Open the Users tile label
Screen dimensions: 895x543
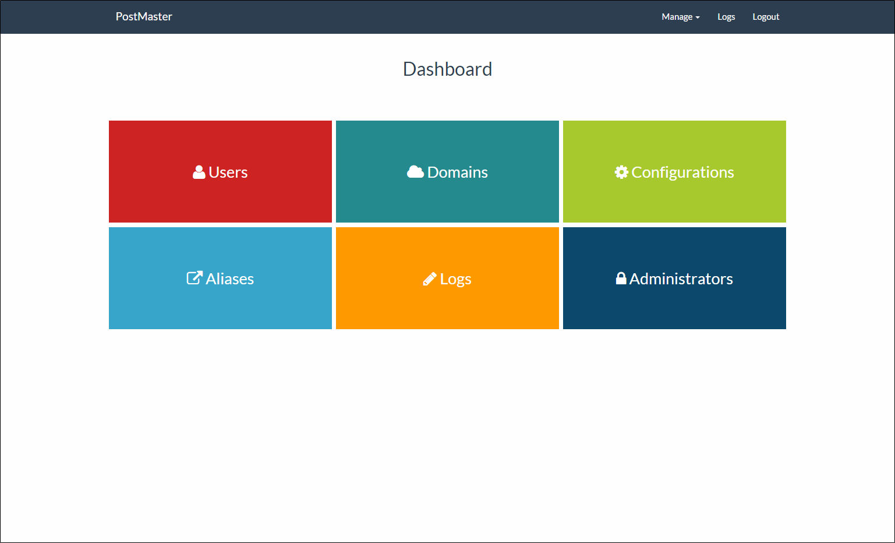click(228, 172)
